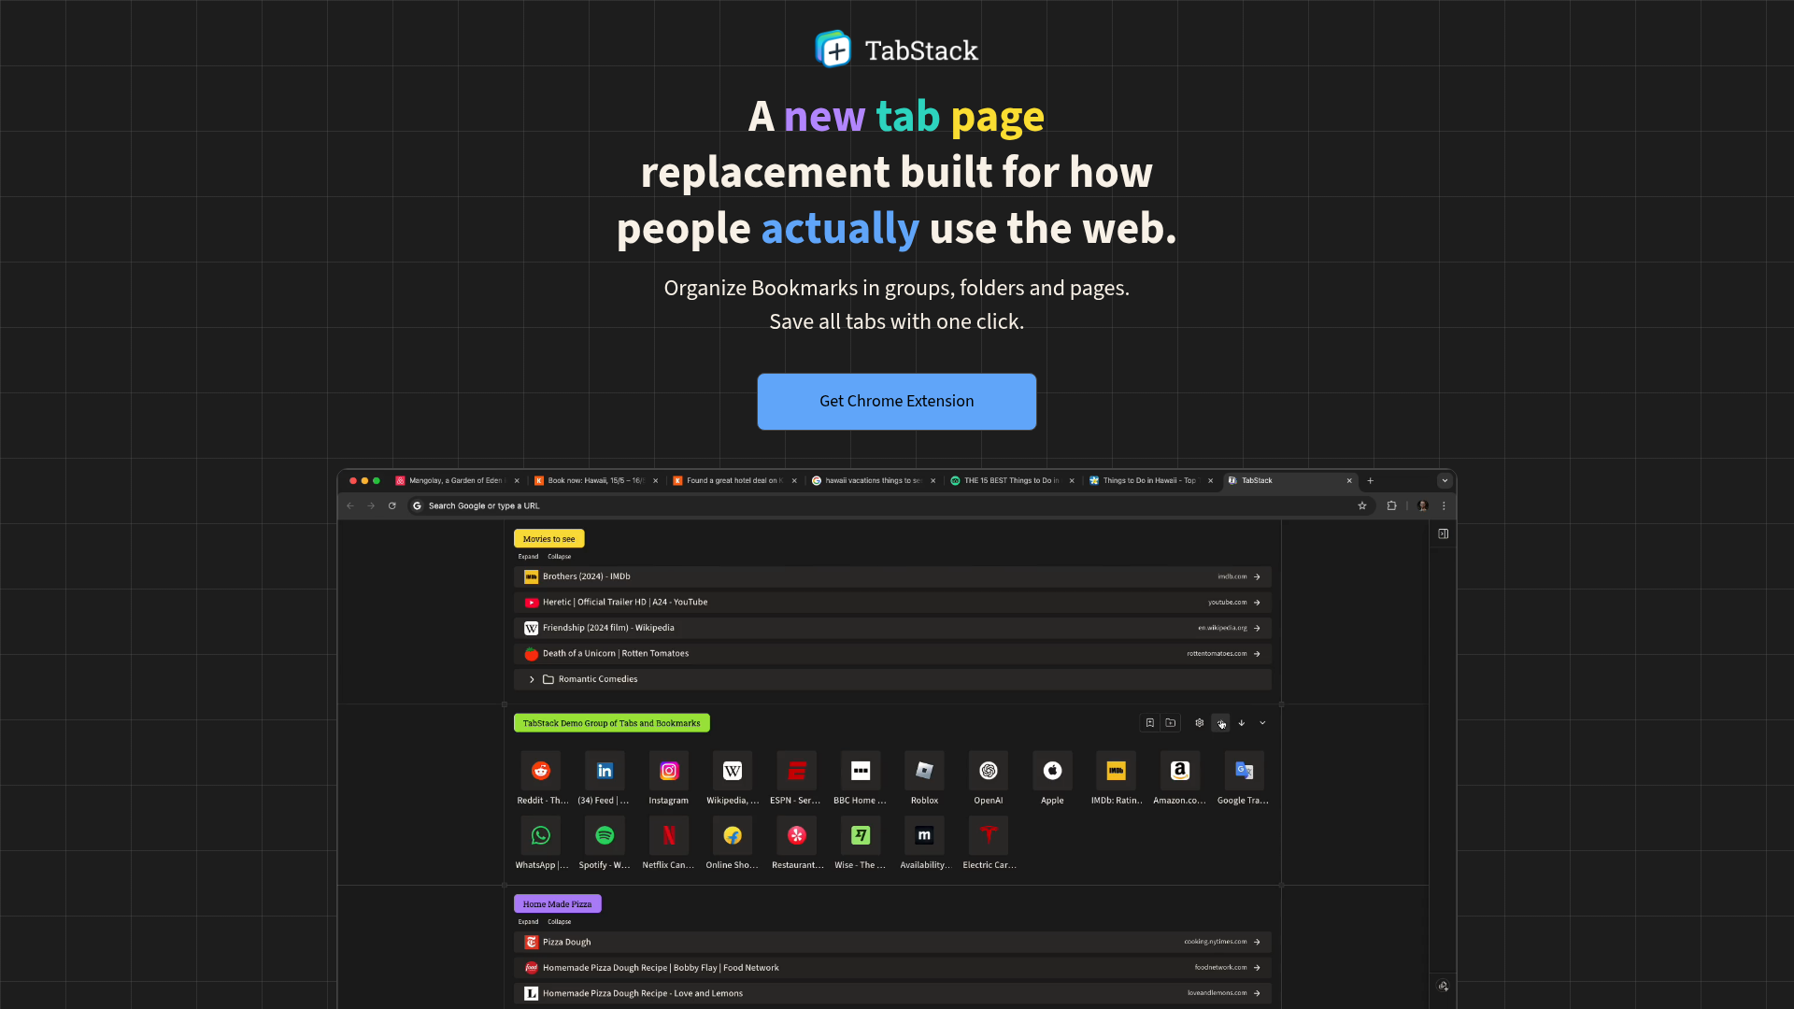1794x1009 pixels.
Task: Switch to the Things to Do in Hawaii tab
Action: pos(1148,481)
